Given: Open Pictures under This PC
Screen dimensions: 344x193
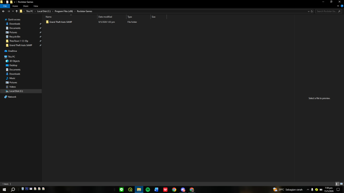Looking at the screenshot, I should click(x=13, y=83).
